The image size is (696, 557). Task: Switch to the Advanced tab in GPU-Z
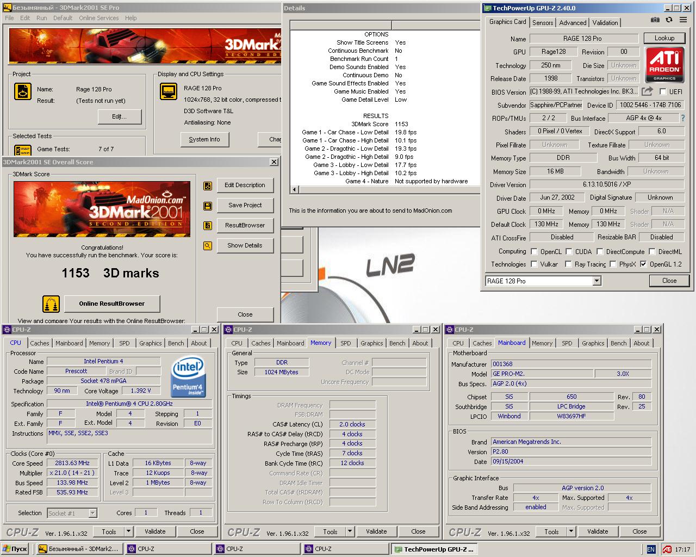coord(573,23)
